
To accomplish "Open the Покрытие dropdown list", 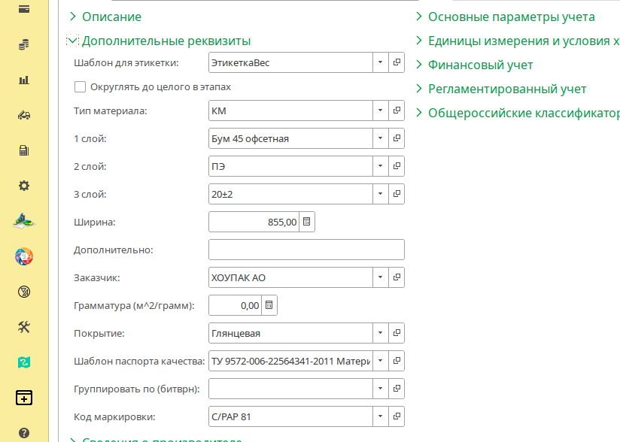I will click(x=381, y=333).
